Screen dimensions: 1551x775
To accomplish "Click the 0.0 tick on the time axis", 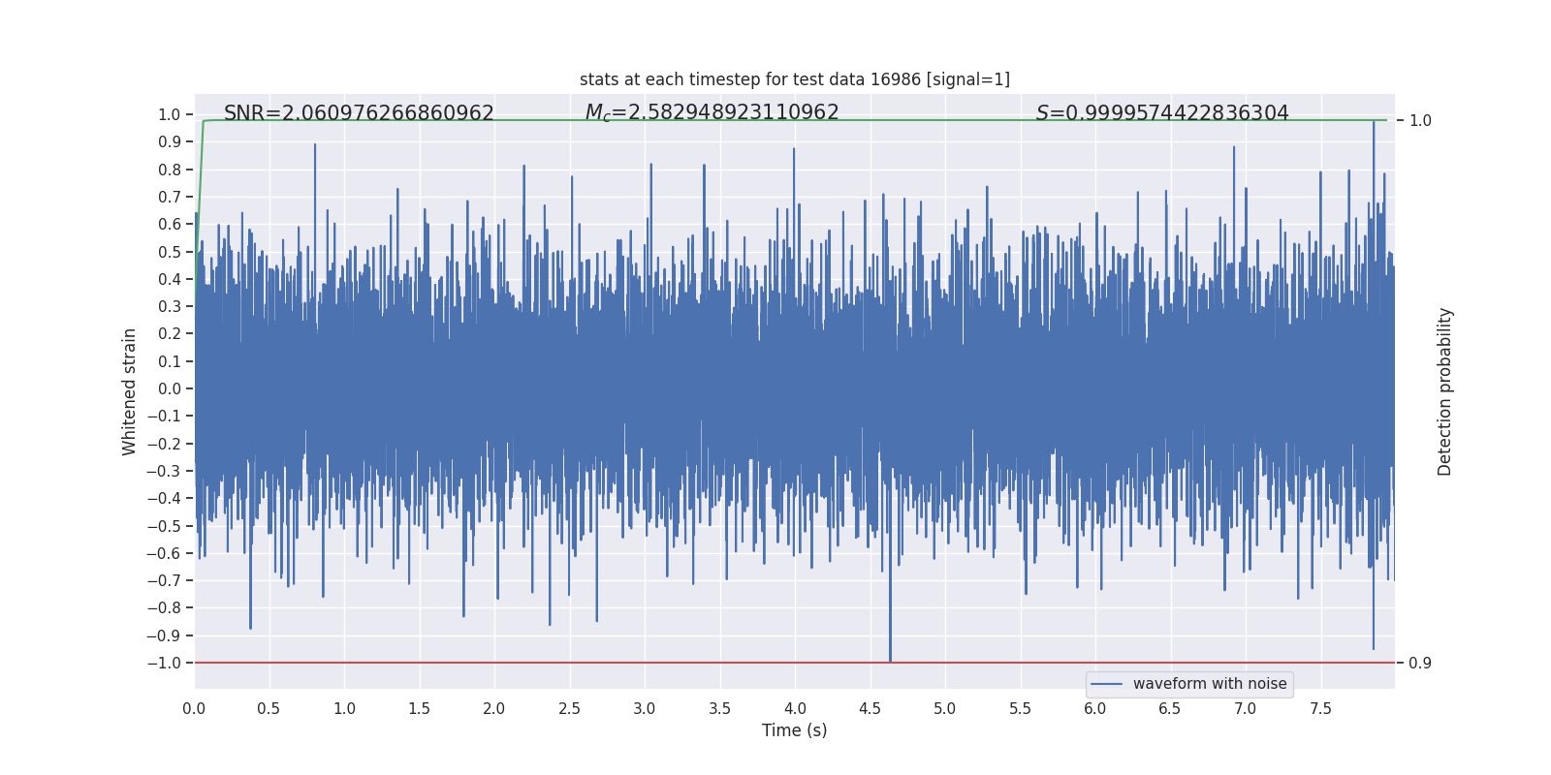I will click(x=194, y=708).
